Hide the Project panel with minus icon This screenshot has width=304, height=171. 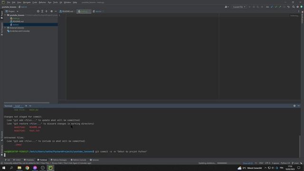coord(56,11)
